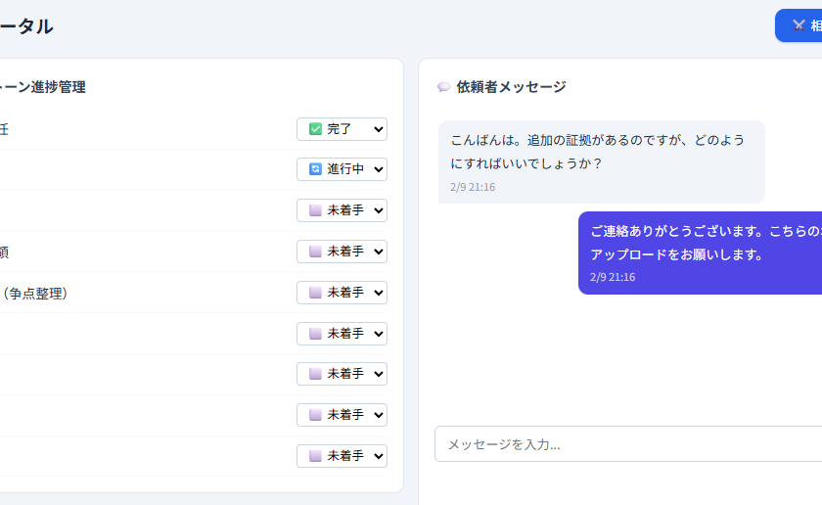
Task: Click the blue refresh icon in 進行中 dropdown
Action: (315, 169)
